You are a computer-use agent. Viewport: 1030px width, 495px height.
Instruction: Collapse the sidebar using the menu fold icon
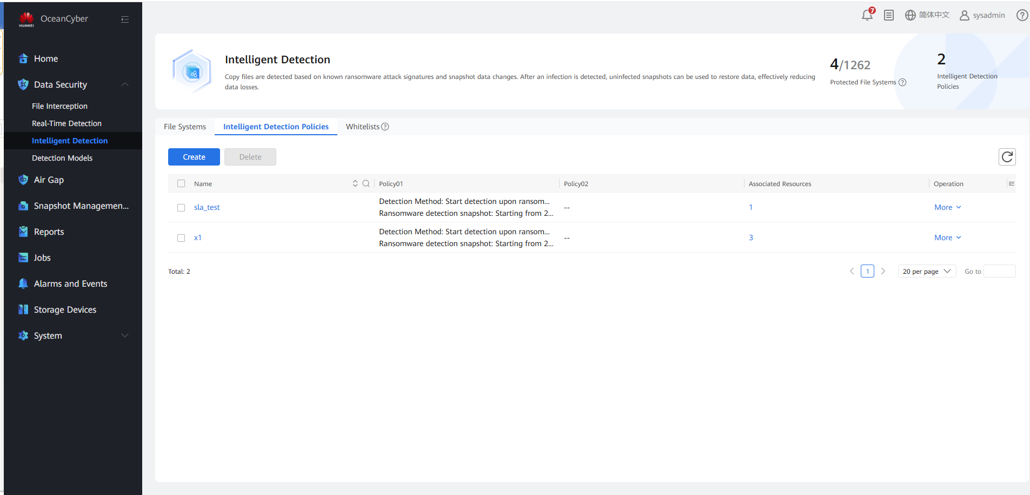coord(125,19)
